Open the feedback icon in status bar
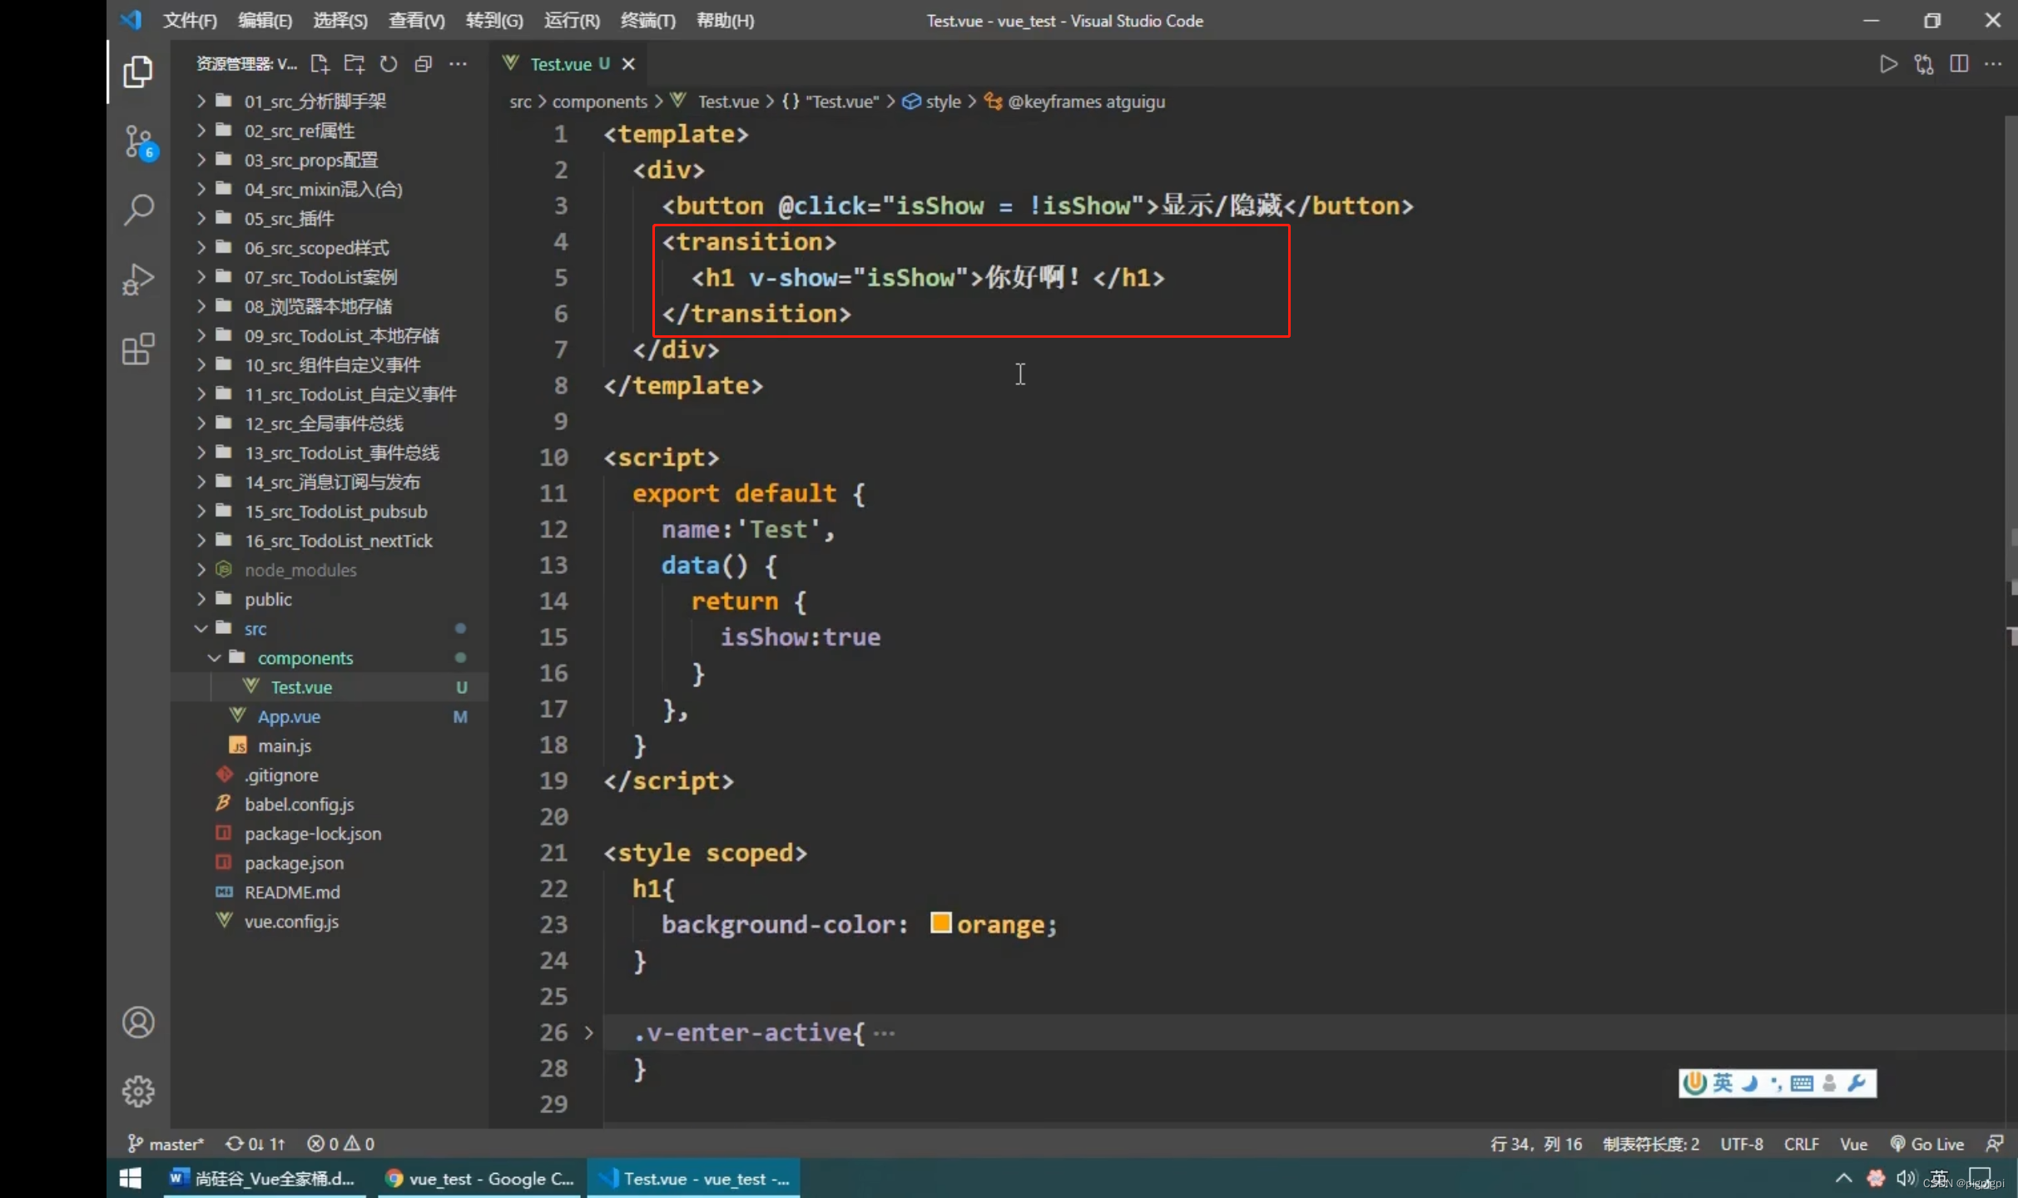 (1995, 1144)
